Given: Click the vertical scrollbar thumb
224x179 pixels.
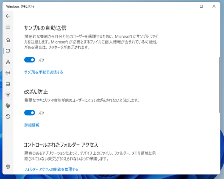Looking at the screenshot, I should pos(219,85).
